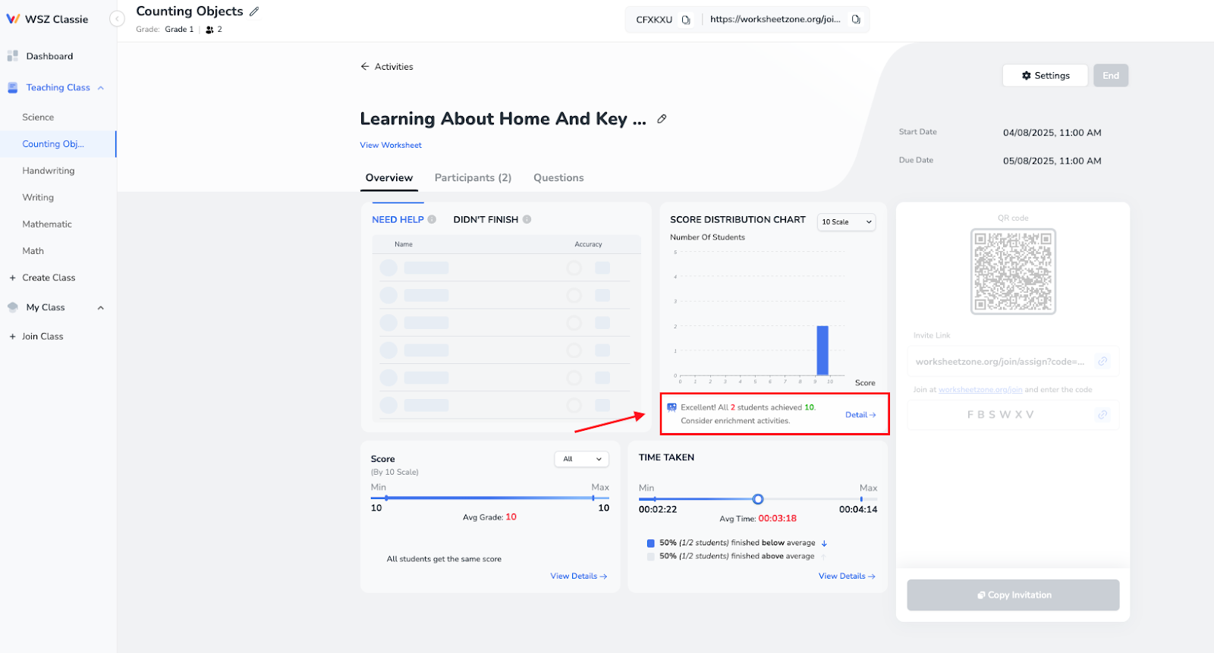The width and height of the screenshot is (1214, 653).
Task: Click the Dashboard icon in the sidebar
Action: click(13, 56)
